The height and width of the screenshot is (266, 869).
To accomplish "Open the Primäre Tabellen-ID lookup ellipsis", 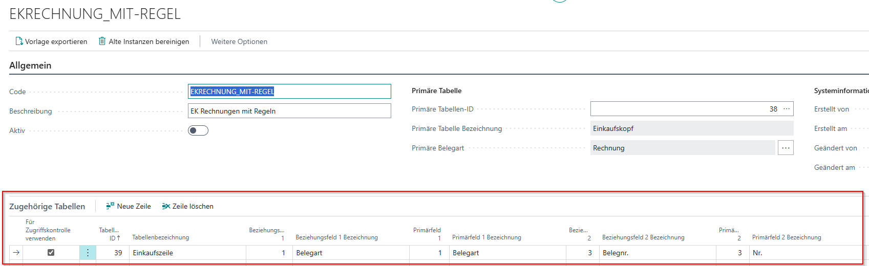I will click(x=787, y=109).
